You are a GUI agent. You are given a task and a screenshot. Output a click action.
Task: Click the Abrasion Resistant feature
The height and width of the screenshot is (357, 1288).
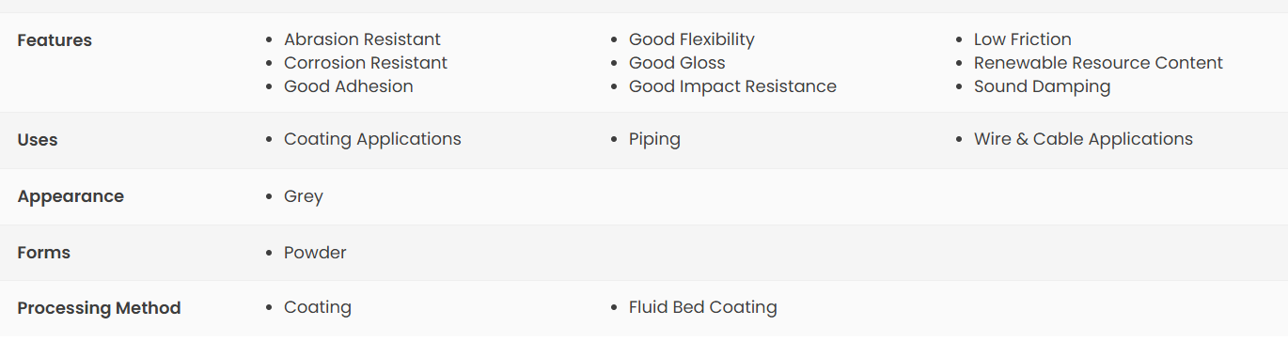tap(362, 39)
